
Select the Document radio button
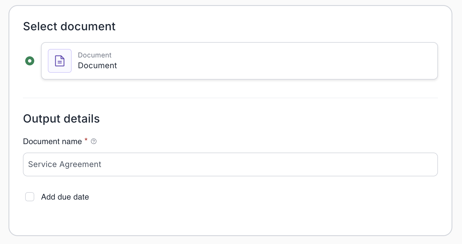pyautogui.click(x=30, y=61)
